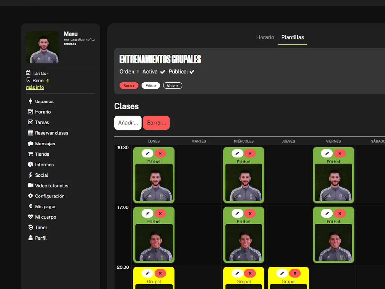Click the VIERNES column header

333,141
